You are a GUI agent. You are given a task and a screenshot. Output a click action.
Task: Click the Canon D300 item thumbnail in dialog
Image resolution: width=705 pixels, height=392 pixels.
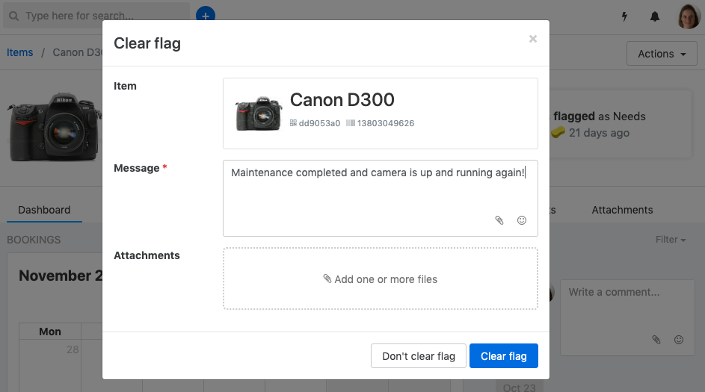pos(259,113)
